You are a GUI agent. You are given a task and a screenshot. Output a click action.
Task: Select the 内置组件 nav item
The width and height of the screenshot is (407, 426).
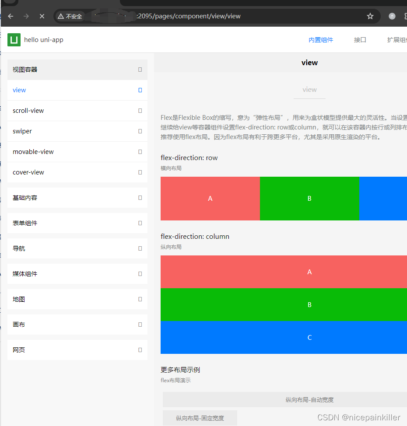point(321,40)
